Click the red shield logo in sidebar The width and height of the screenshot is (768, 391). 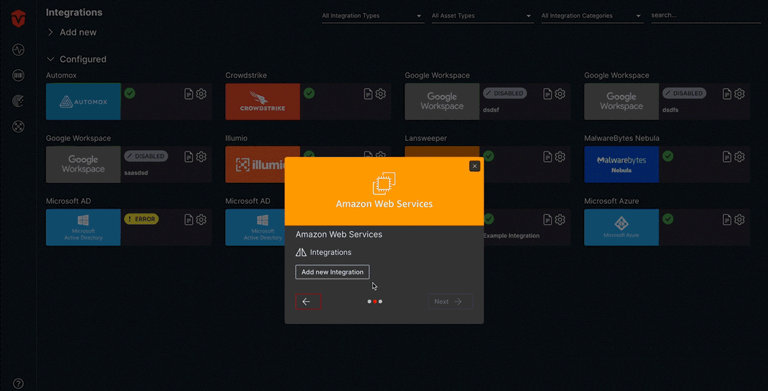click(x=18, y=19)
